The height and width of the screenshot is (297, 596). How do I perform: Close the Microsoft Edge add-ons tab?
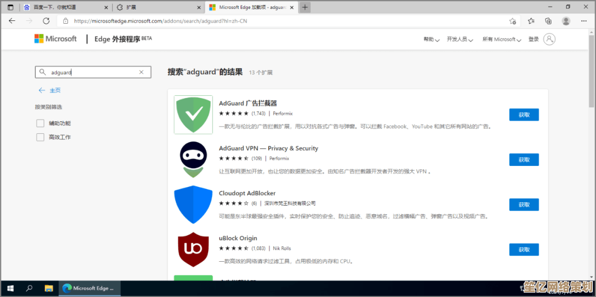(x=291, y=7)
